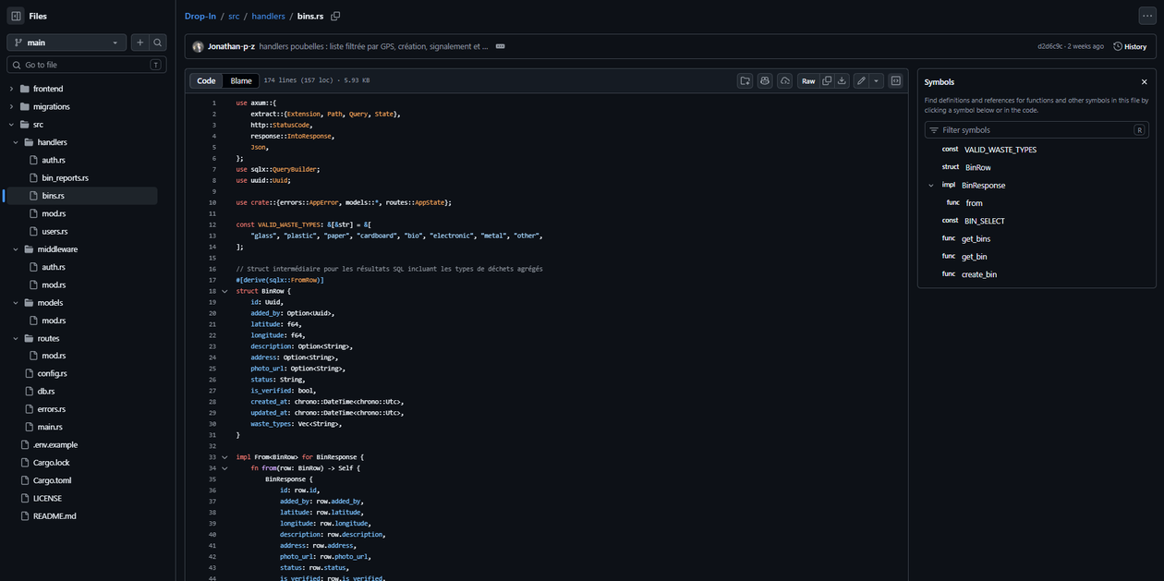Open the more options ellipsis menu
The height and width of the screenshot is (581, 1164).
point(1146,16)
